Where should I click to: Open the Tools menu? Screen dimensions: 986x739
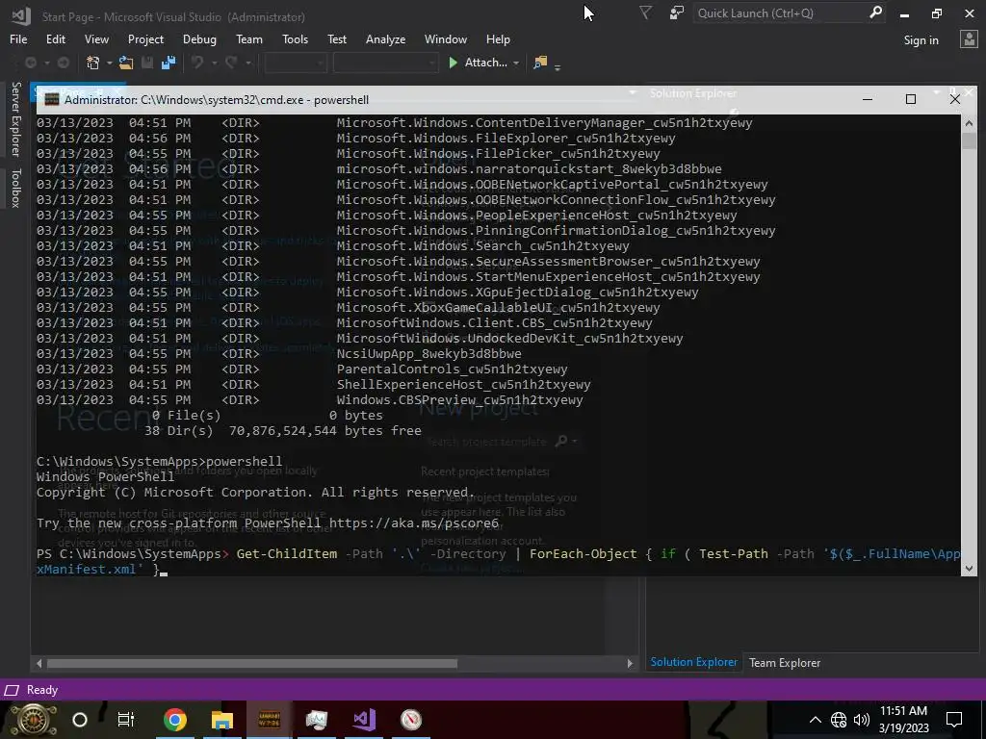[295, 38]
